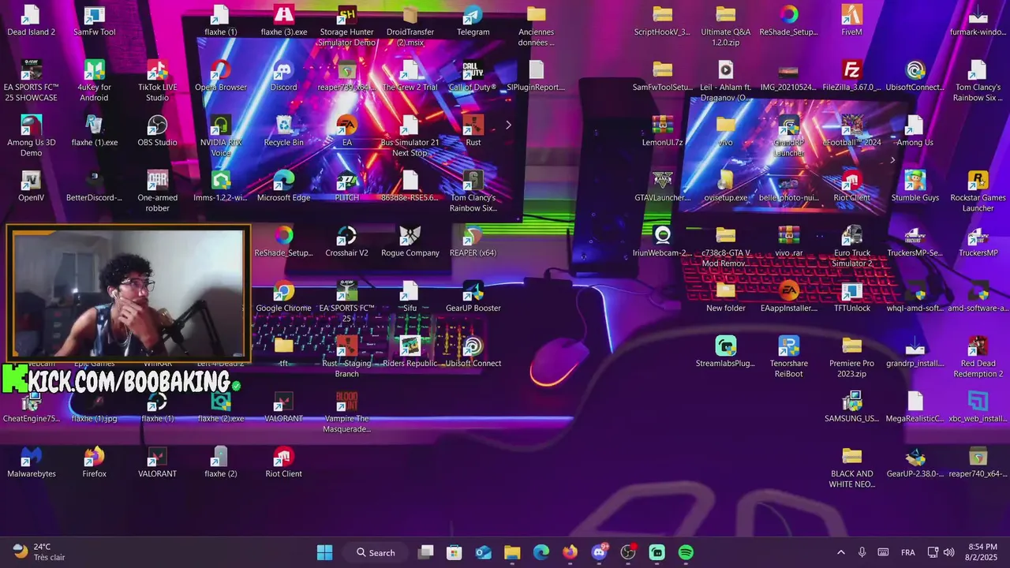
Task: Select the eFootball 2024 icon
Action: pyautogui.click(x=852, y=132)
